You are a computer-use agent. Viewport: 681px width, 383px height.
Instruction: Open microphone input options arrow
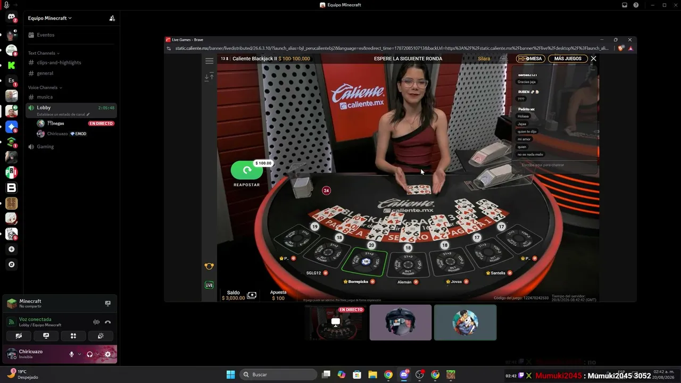point(79,354)
